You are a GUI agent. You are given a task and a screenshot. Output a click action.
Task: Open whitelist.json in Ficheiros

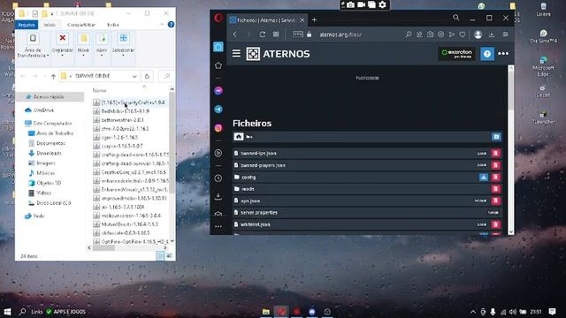(256, 224)
